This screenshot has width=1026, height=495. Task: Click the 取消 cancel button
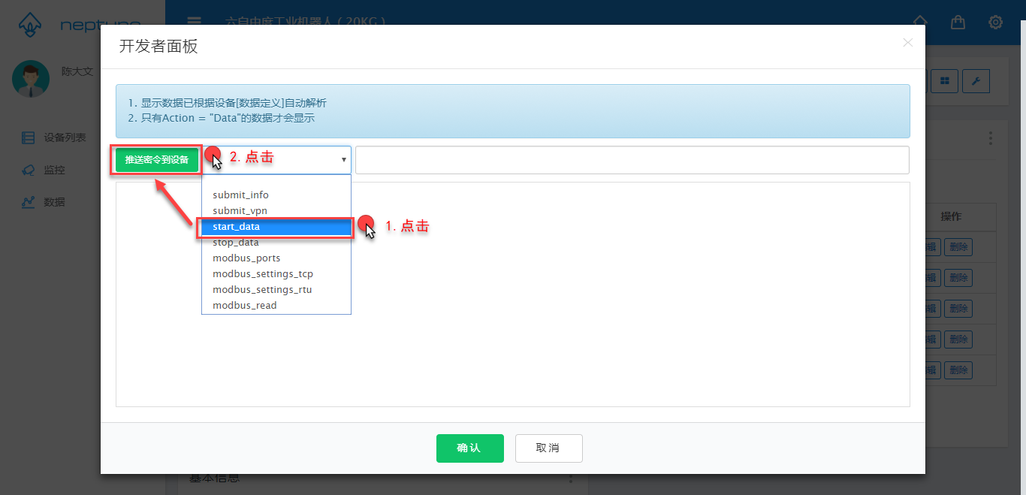point(548,448)
